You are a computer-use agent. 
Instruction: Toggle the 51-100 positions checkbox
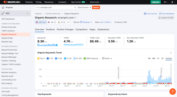[x=74, y=59]
